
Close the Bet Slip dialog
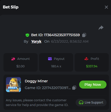pyautogui.click(x=106, y=7)
